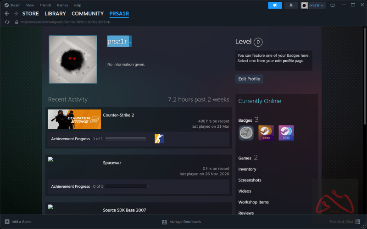Click the silver community badge icon
Screen dimensions: 367x229
[246, 133]
